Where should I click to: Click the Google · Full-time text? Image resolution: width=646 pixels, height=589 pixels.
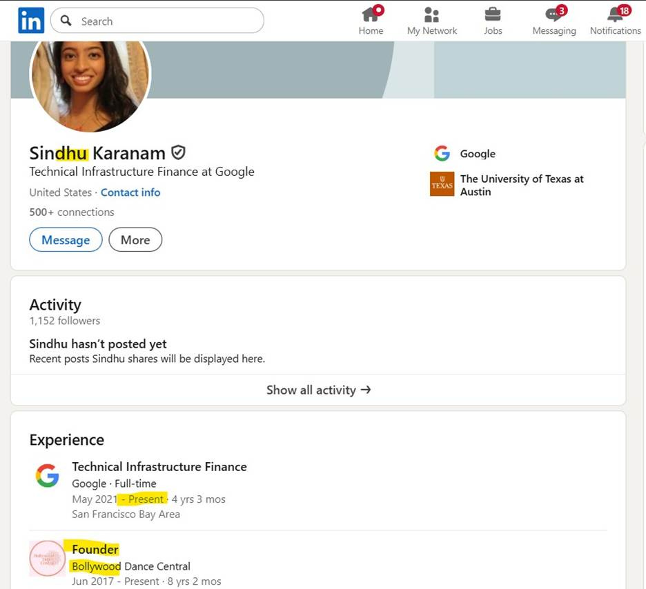tap(114, 483)
